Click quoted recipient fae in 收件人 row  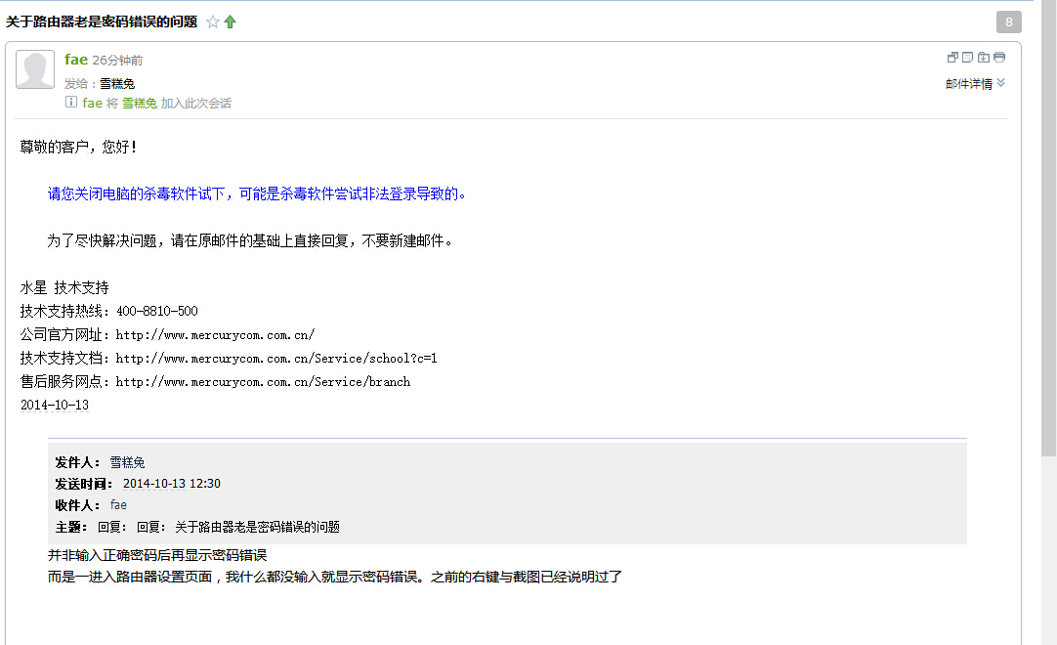(118, 505)
